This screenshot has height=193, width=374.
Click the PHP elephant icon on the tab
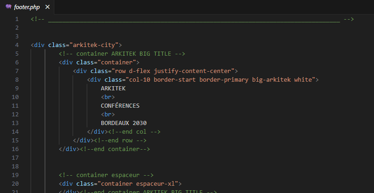pos(9,7)
